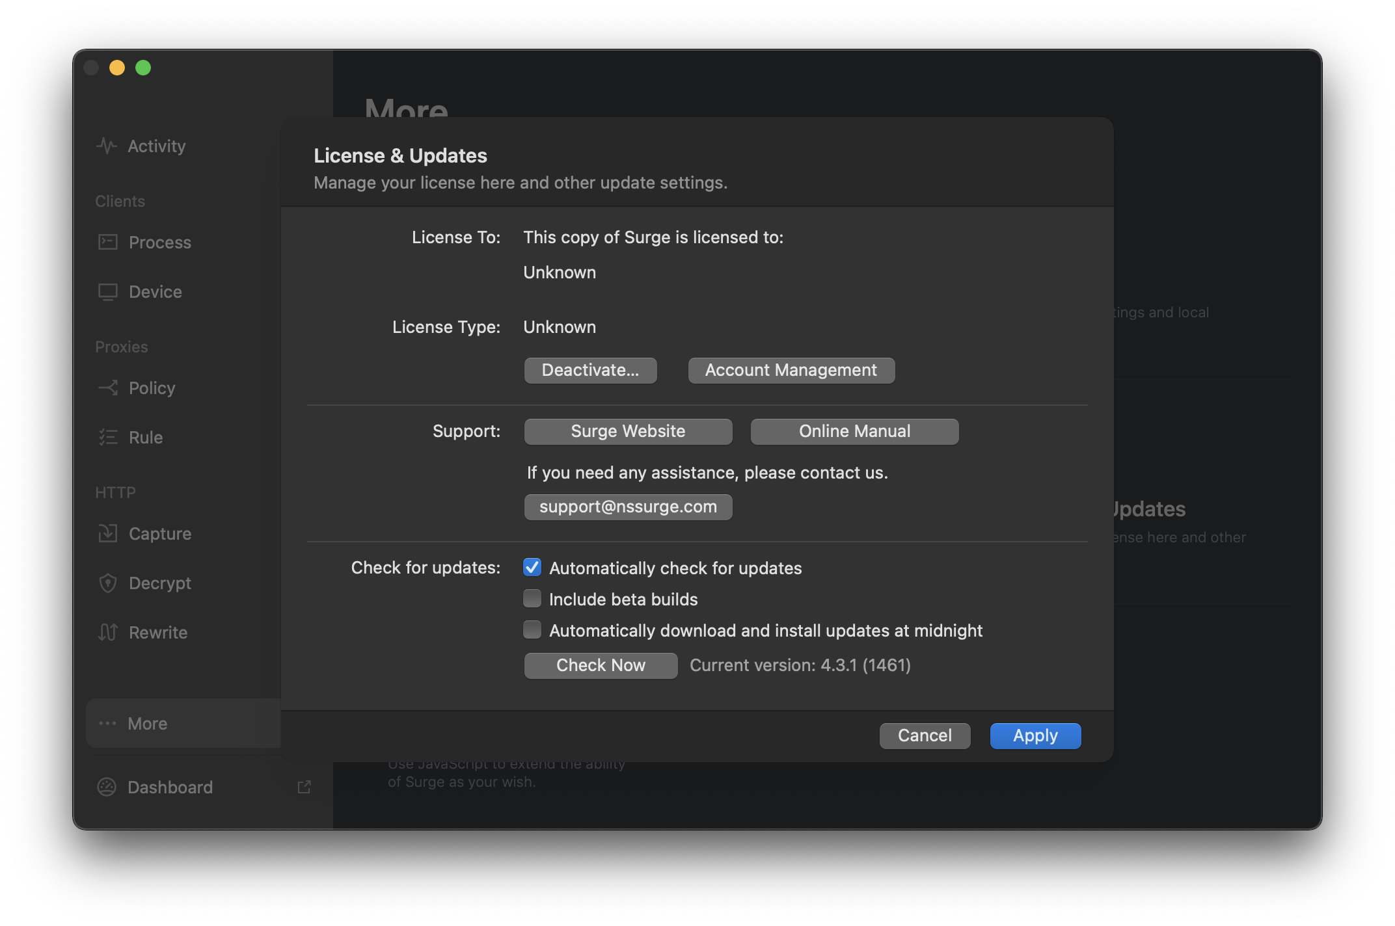Click Check Now for updates

pos(601,665)
